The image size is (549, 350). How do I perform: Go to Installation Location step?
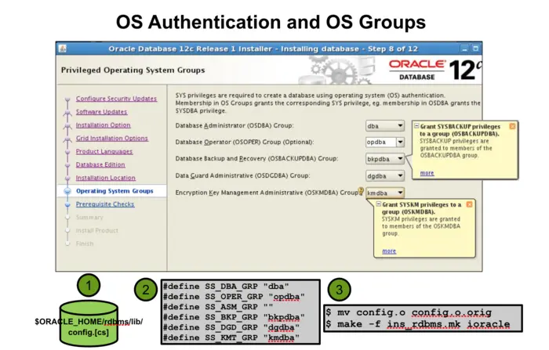coord(105,178)
